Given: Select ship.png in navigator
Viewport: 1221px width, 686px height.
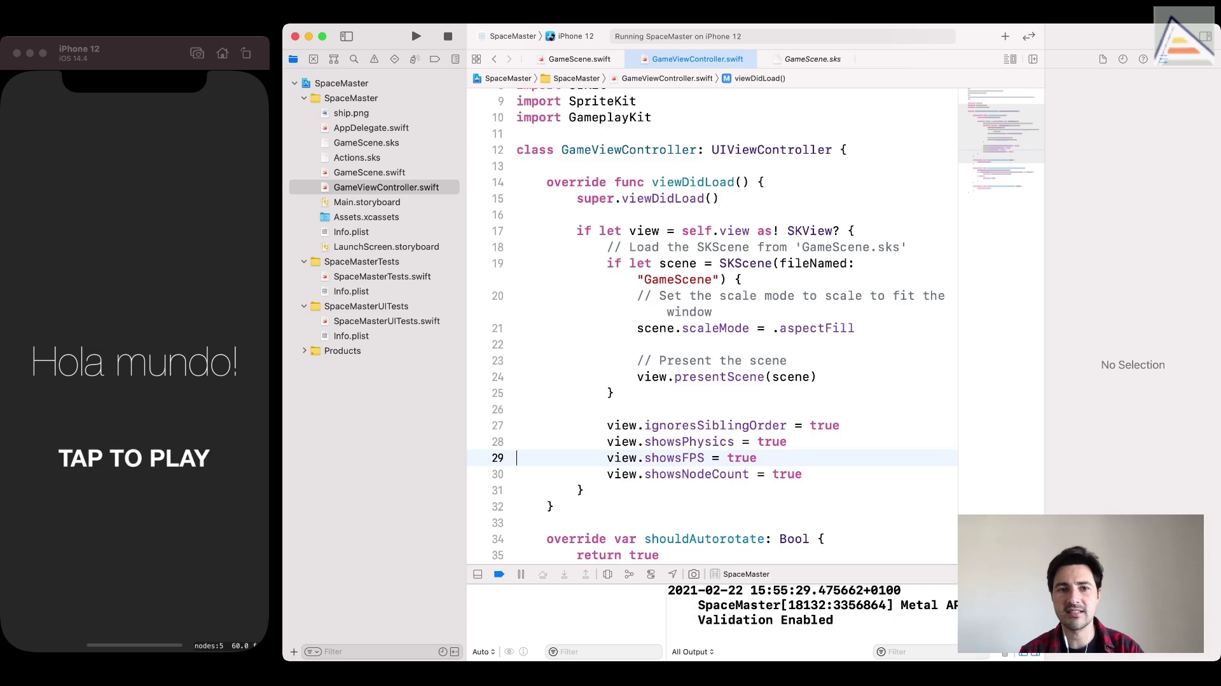Looking at the screenshot, I should coord(351,113).
